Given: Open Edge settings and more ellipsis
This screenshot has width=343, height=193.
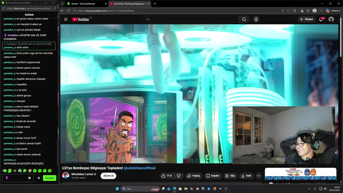Looking at the screenshot, I should [x=321, y=11].
